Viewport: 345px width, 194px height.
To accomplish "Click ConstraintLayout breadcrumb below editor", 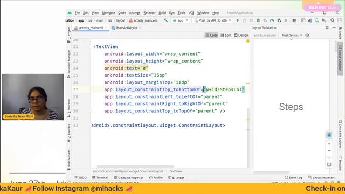I will (128, 171).
